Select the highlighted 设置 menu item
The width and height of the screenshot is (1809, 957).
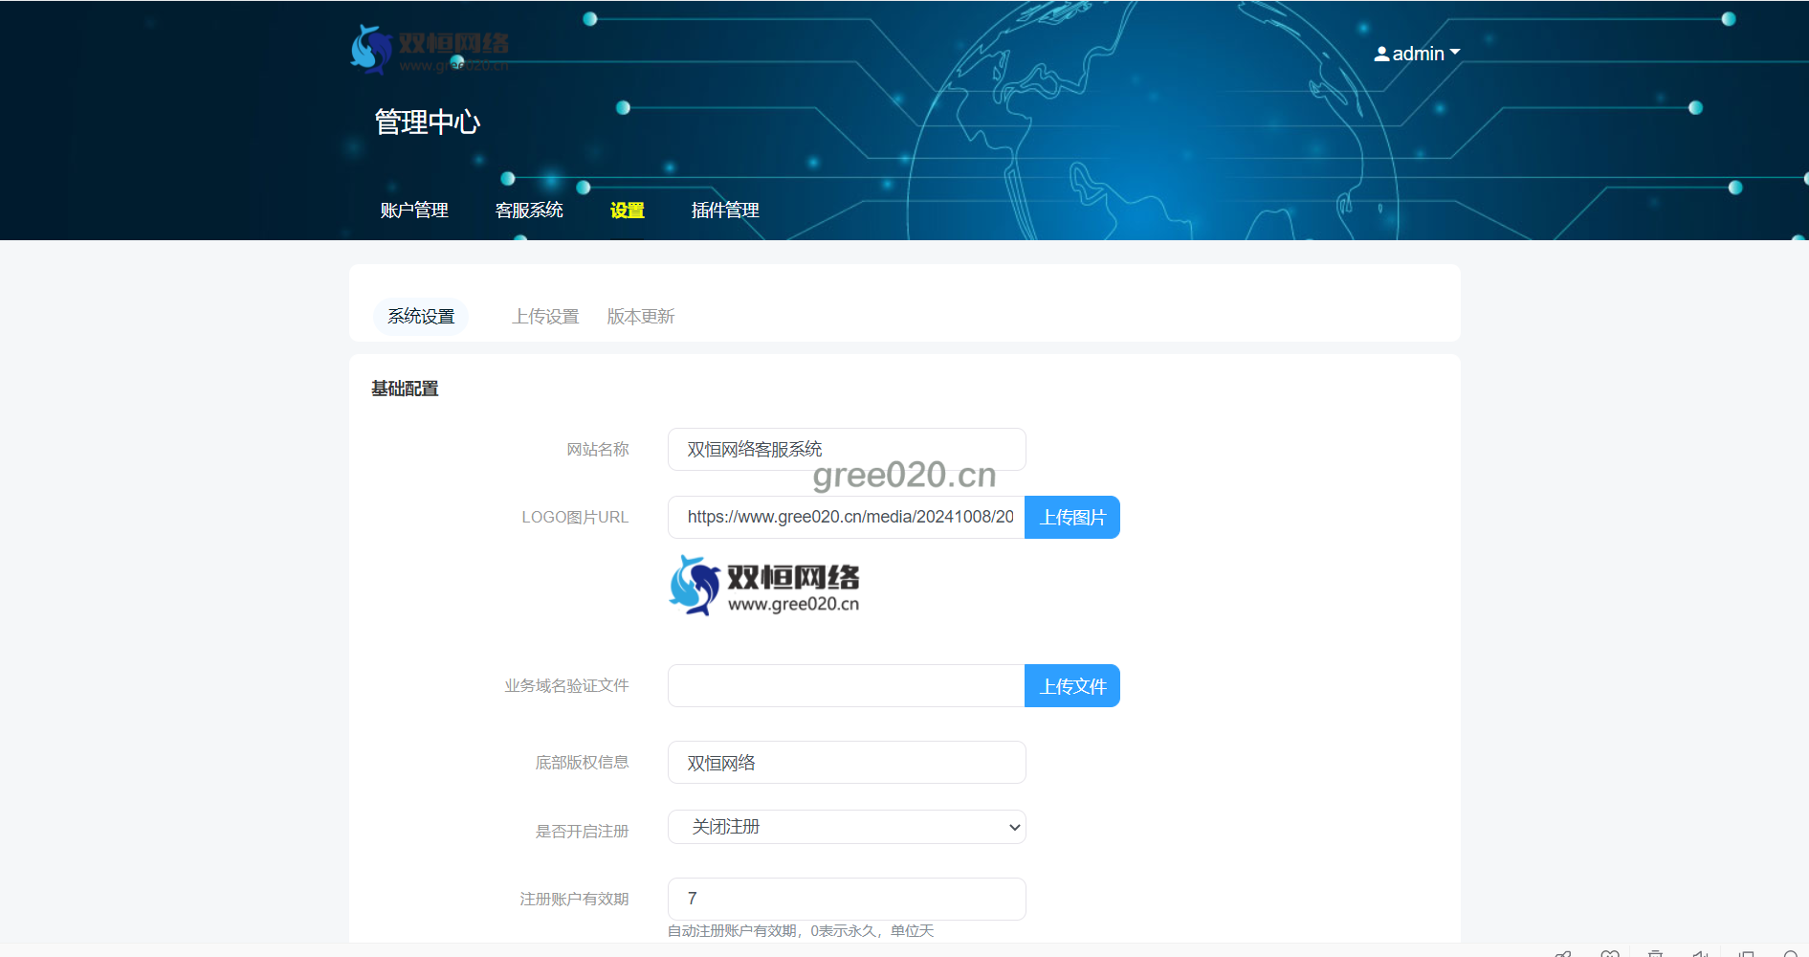(628, 211)
